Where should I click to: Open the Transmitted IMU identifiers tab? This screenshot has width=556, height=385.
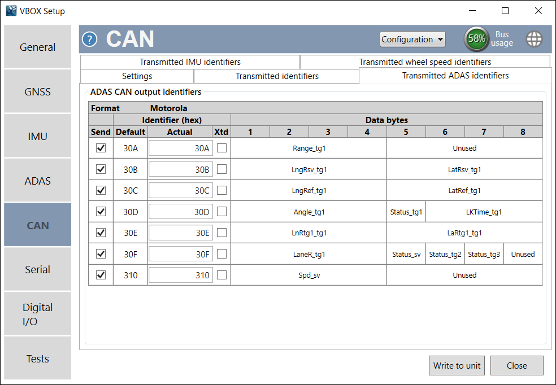(x=190, y=62)
